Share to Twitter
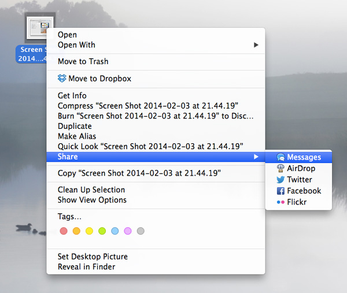Viewport: 347px width, 293px height. pos(298,180)
